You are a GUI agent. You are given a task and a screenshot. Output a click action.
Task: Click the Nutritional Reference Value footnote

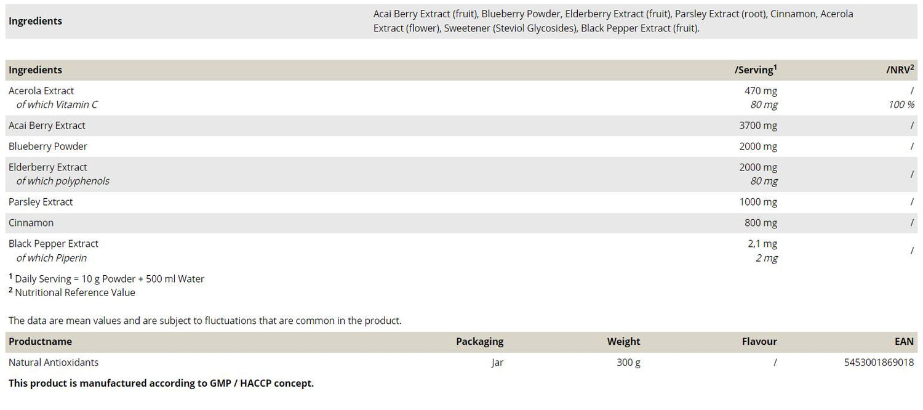pos(75,292)
